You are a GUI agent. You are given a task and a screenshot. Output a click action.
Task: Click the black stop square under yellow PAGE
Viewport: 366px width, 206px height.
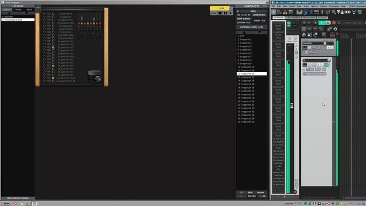220,13
